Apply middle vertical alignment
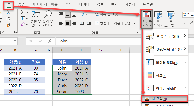 coord(68,14)
